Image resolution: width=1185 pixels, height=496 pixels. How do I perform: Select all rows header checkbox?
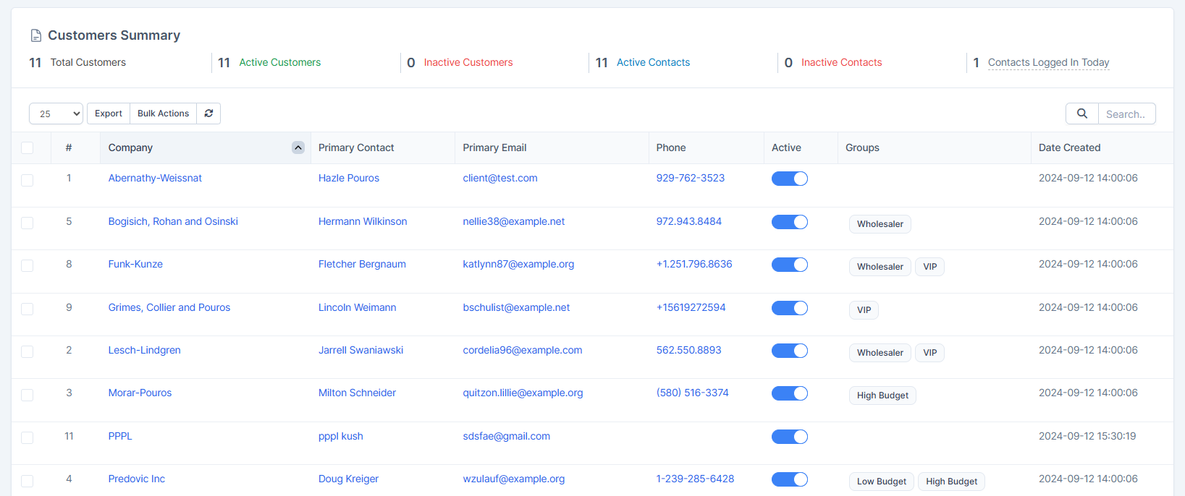pyautogui.click(x=28, y=148)
